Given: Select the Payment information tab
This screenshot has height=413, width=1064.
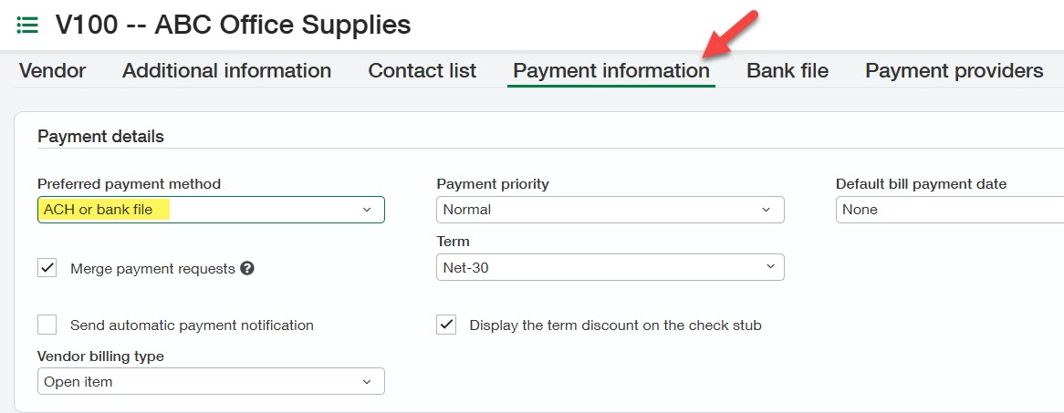Looking at the screenshot, I should click(x=611, y=71).
